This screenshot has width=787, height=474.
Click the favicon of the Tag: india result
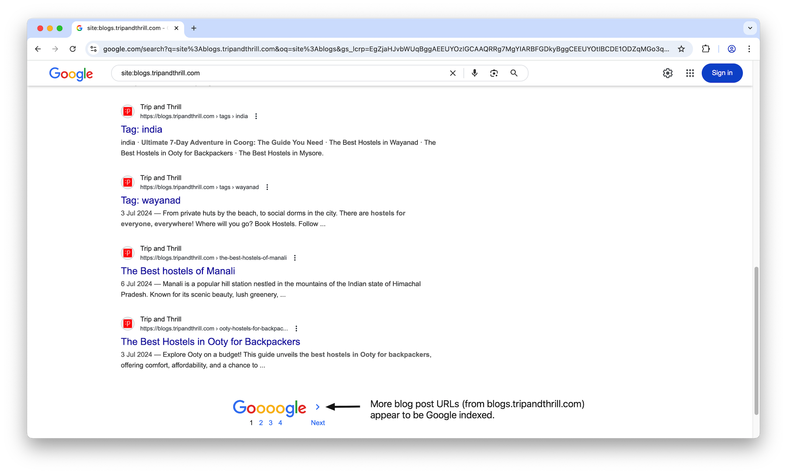[x=128, y=111]
